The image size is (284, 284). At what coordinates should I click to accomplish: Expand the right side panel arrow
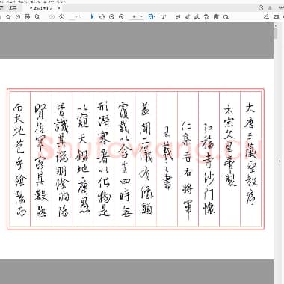point(280,161)
